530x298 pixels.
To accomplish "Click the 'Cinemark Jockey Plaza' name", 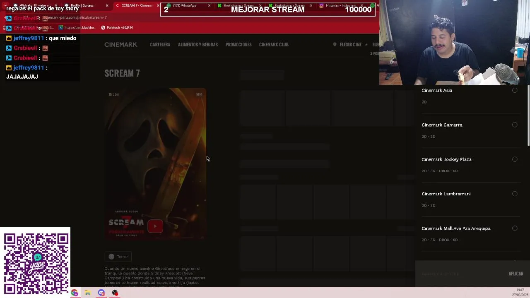I will pyautogui.click(x=446, y=159).
